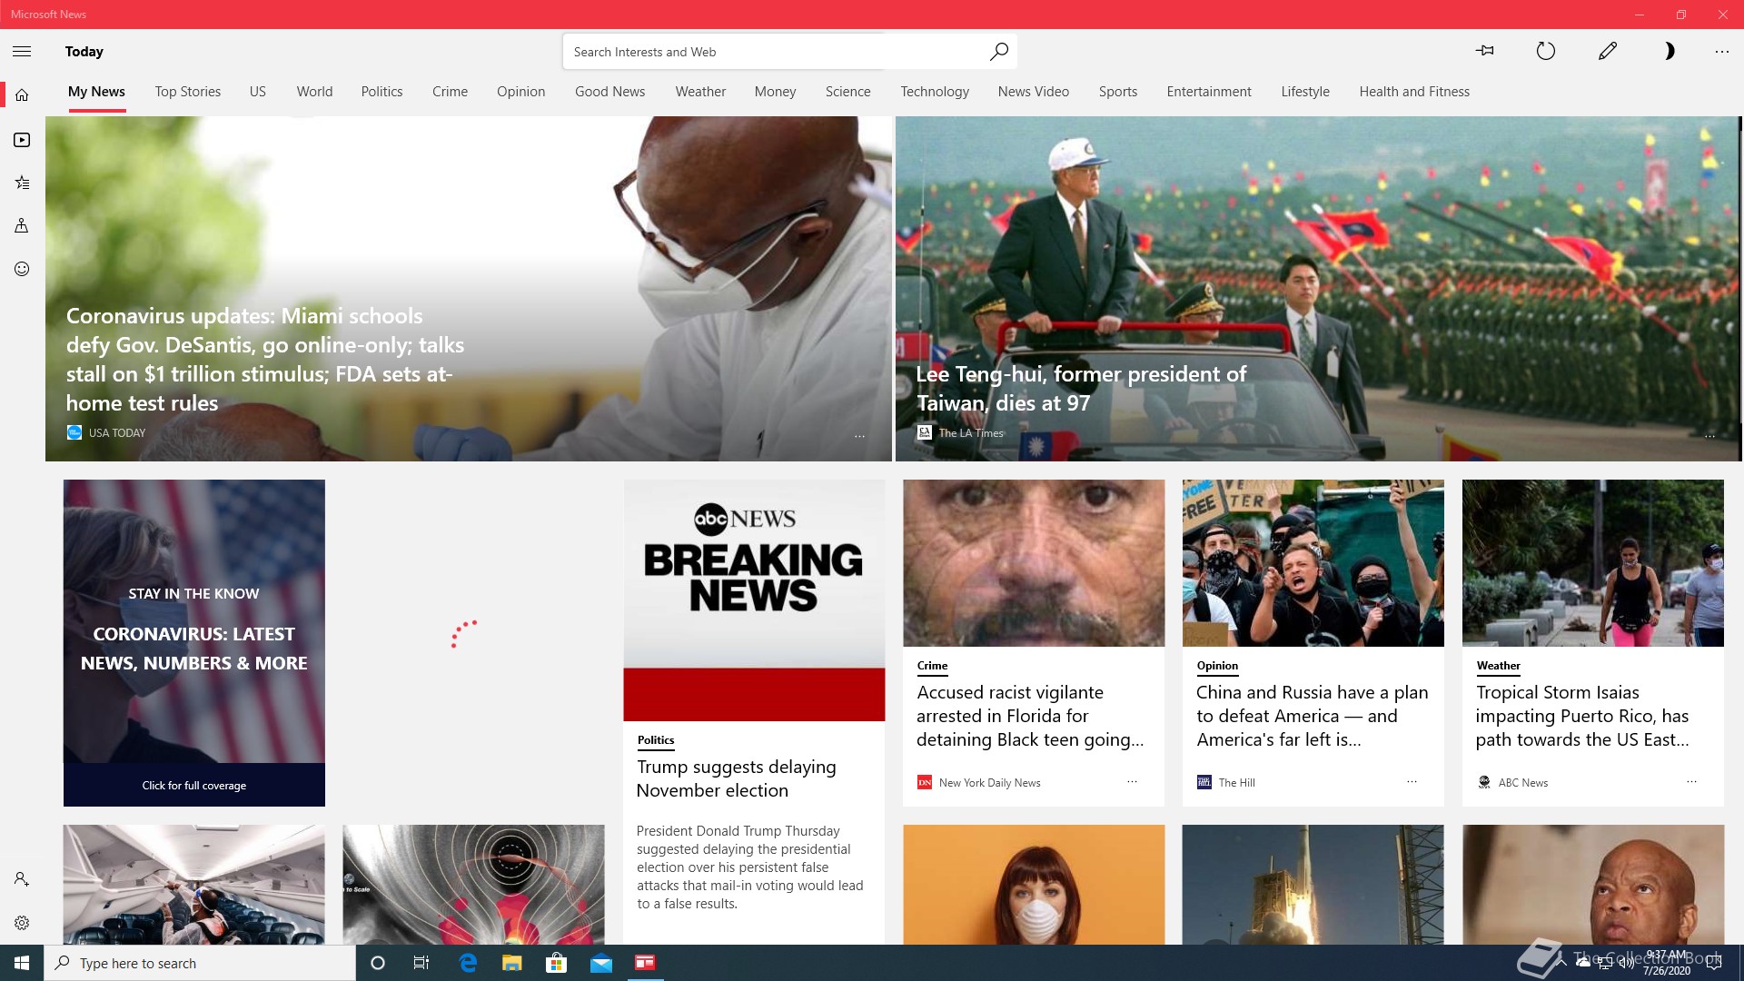This screenshot has width=1744, height=981.
Task: Open the top-right more options ellipsis
Action: pyautogui.click(x=1721, y=52)
